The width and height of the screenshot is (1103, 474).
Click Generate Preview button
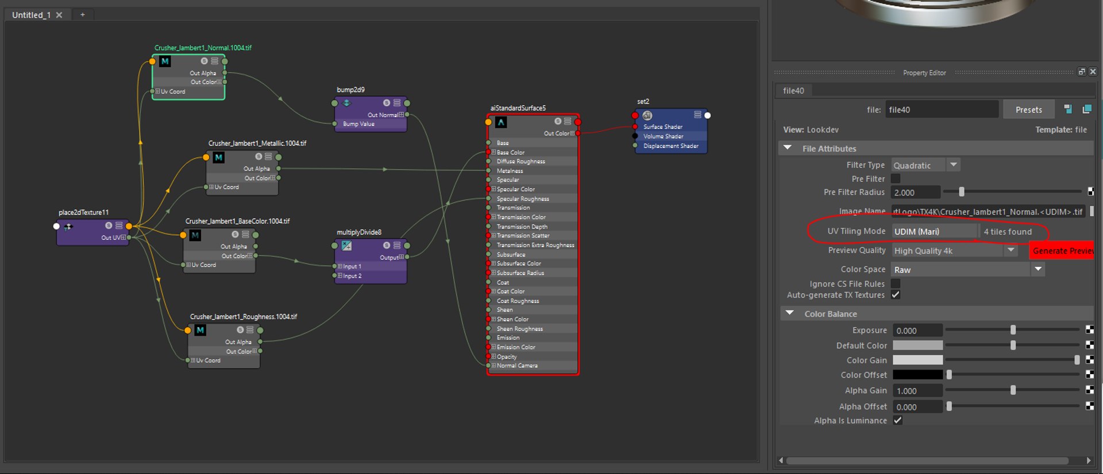click(1062, 251)
